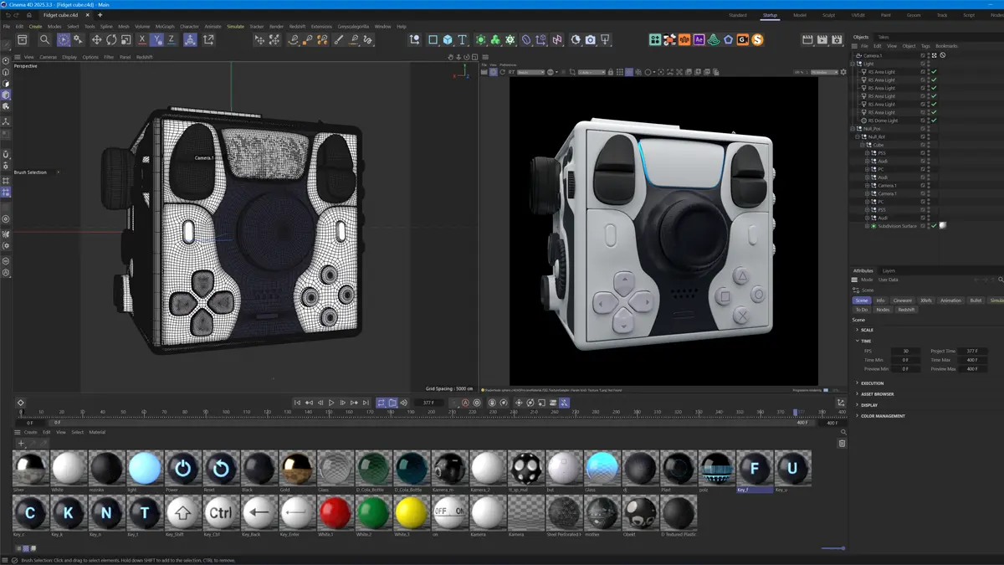
Task: Toggle Y axis lock
Action: point(157,39)
